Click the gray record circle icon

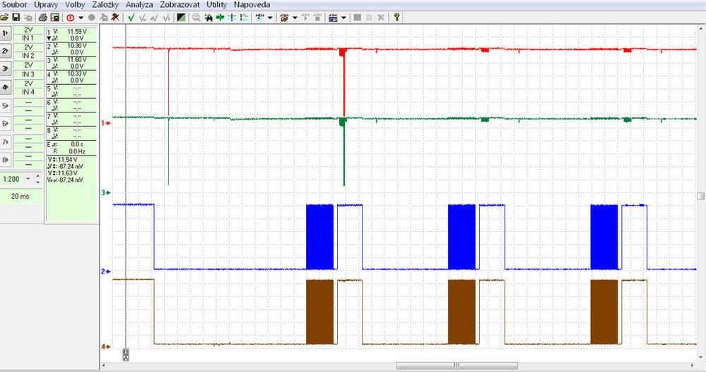[x=91, y=18]
